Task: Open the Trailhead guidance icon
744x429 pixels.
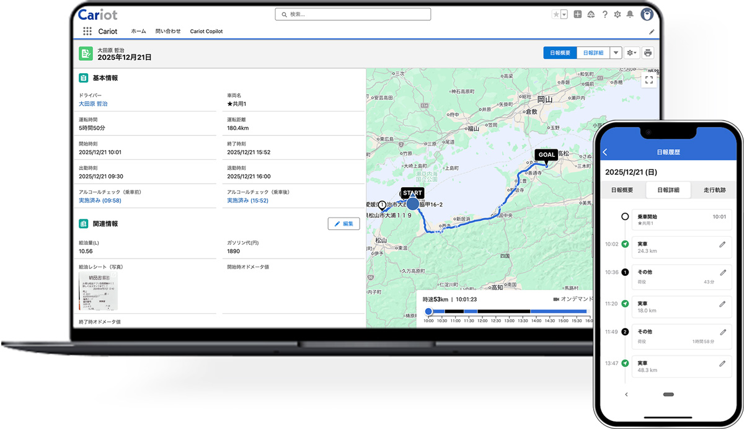Action: coord(591,14)
